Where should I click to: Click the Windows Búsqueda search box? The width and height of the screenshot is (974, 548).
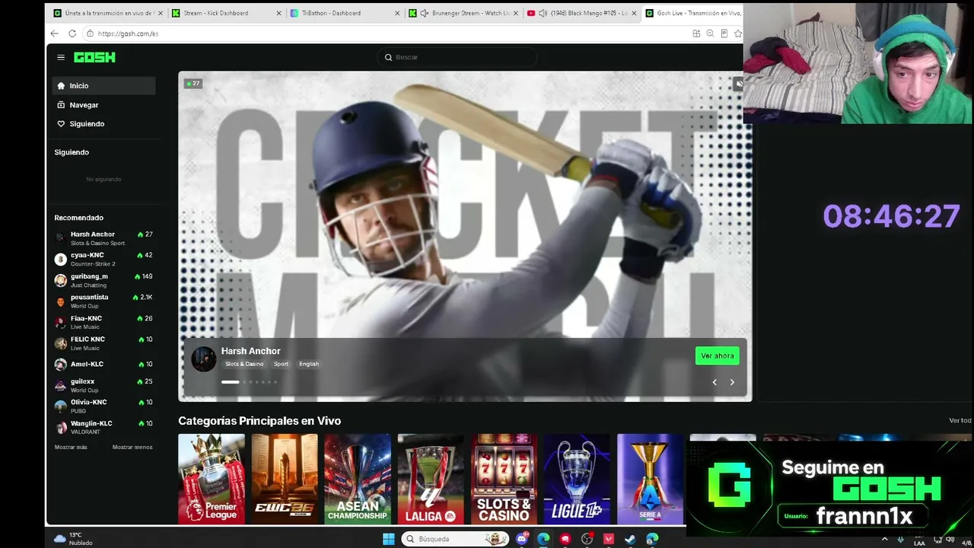pyautogui.click(x=454, y=539)
